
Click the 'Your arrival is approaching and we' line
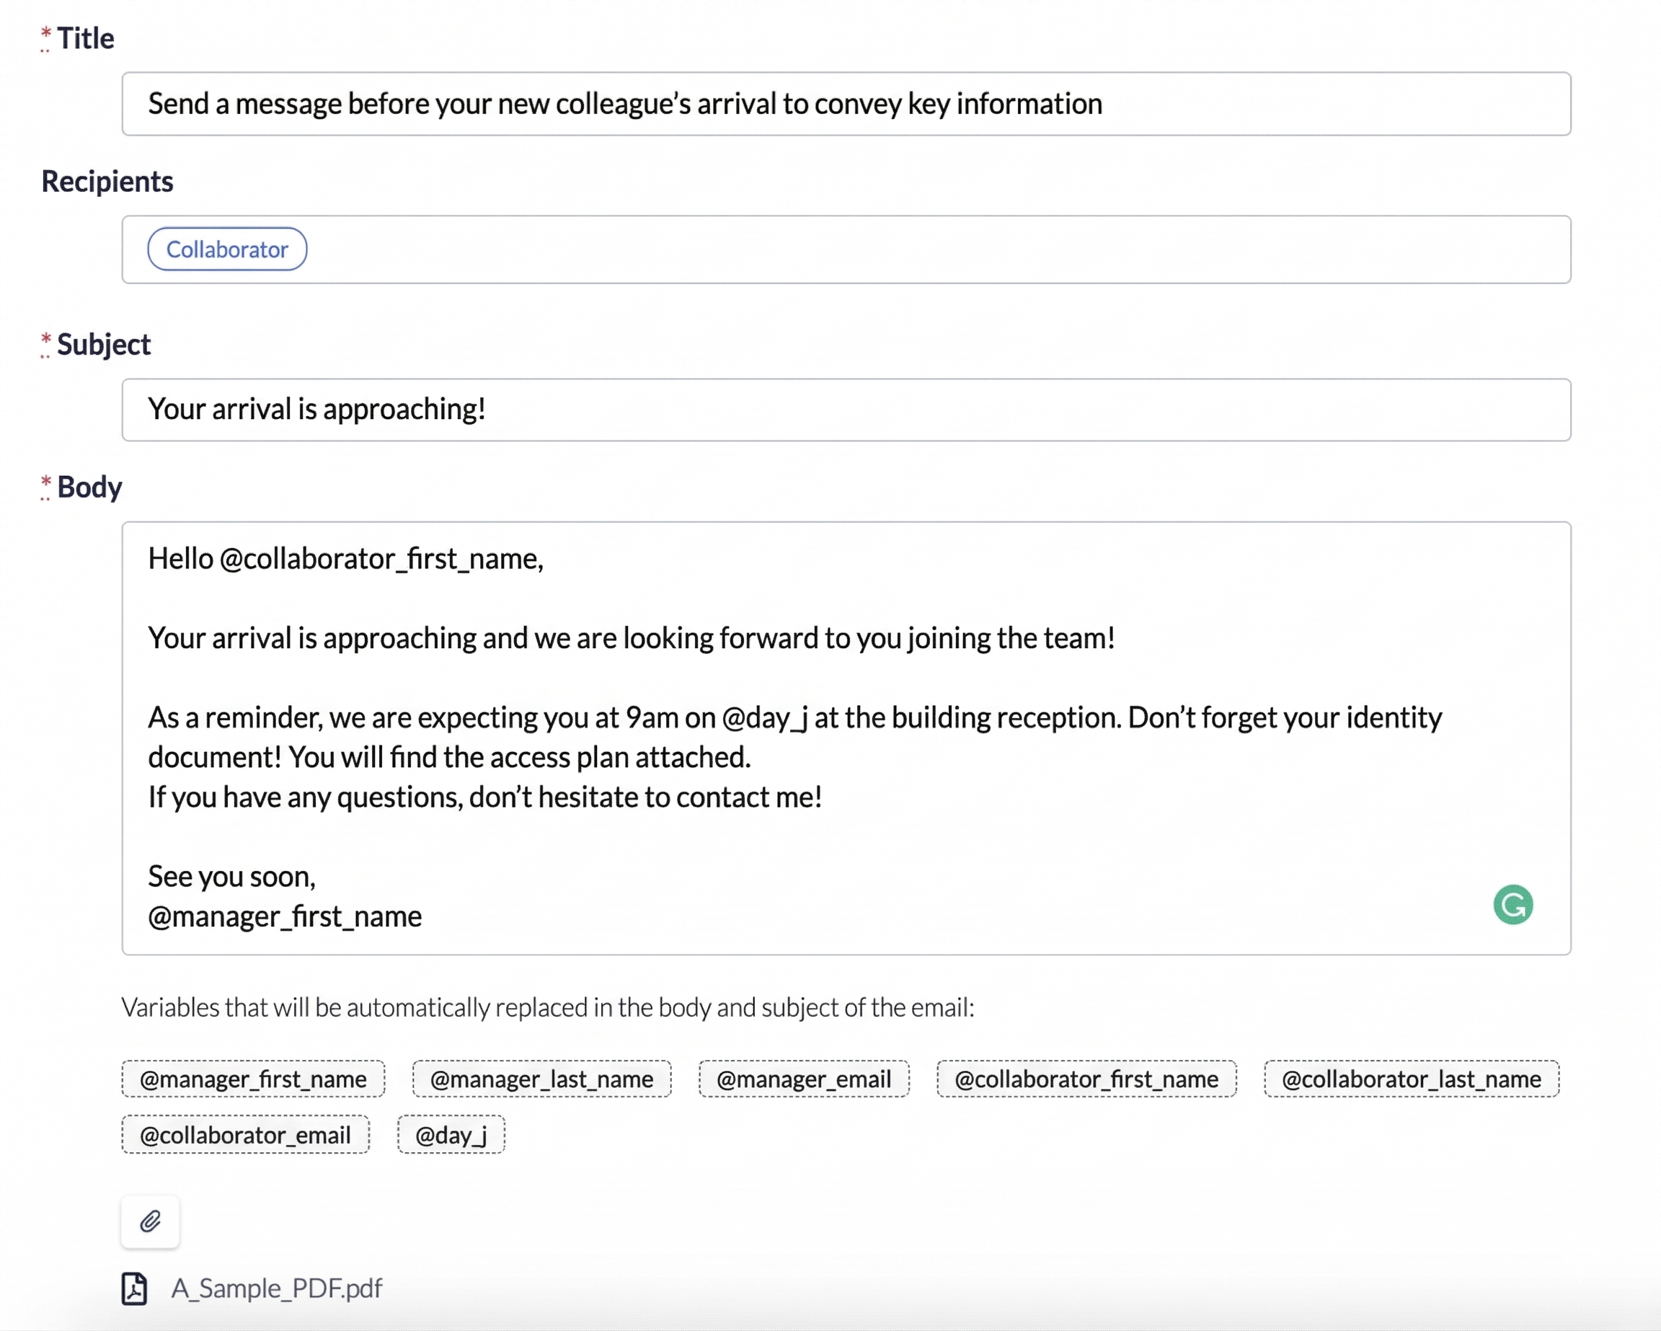pos(632,639)
